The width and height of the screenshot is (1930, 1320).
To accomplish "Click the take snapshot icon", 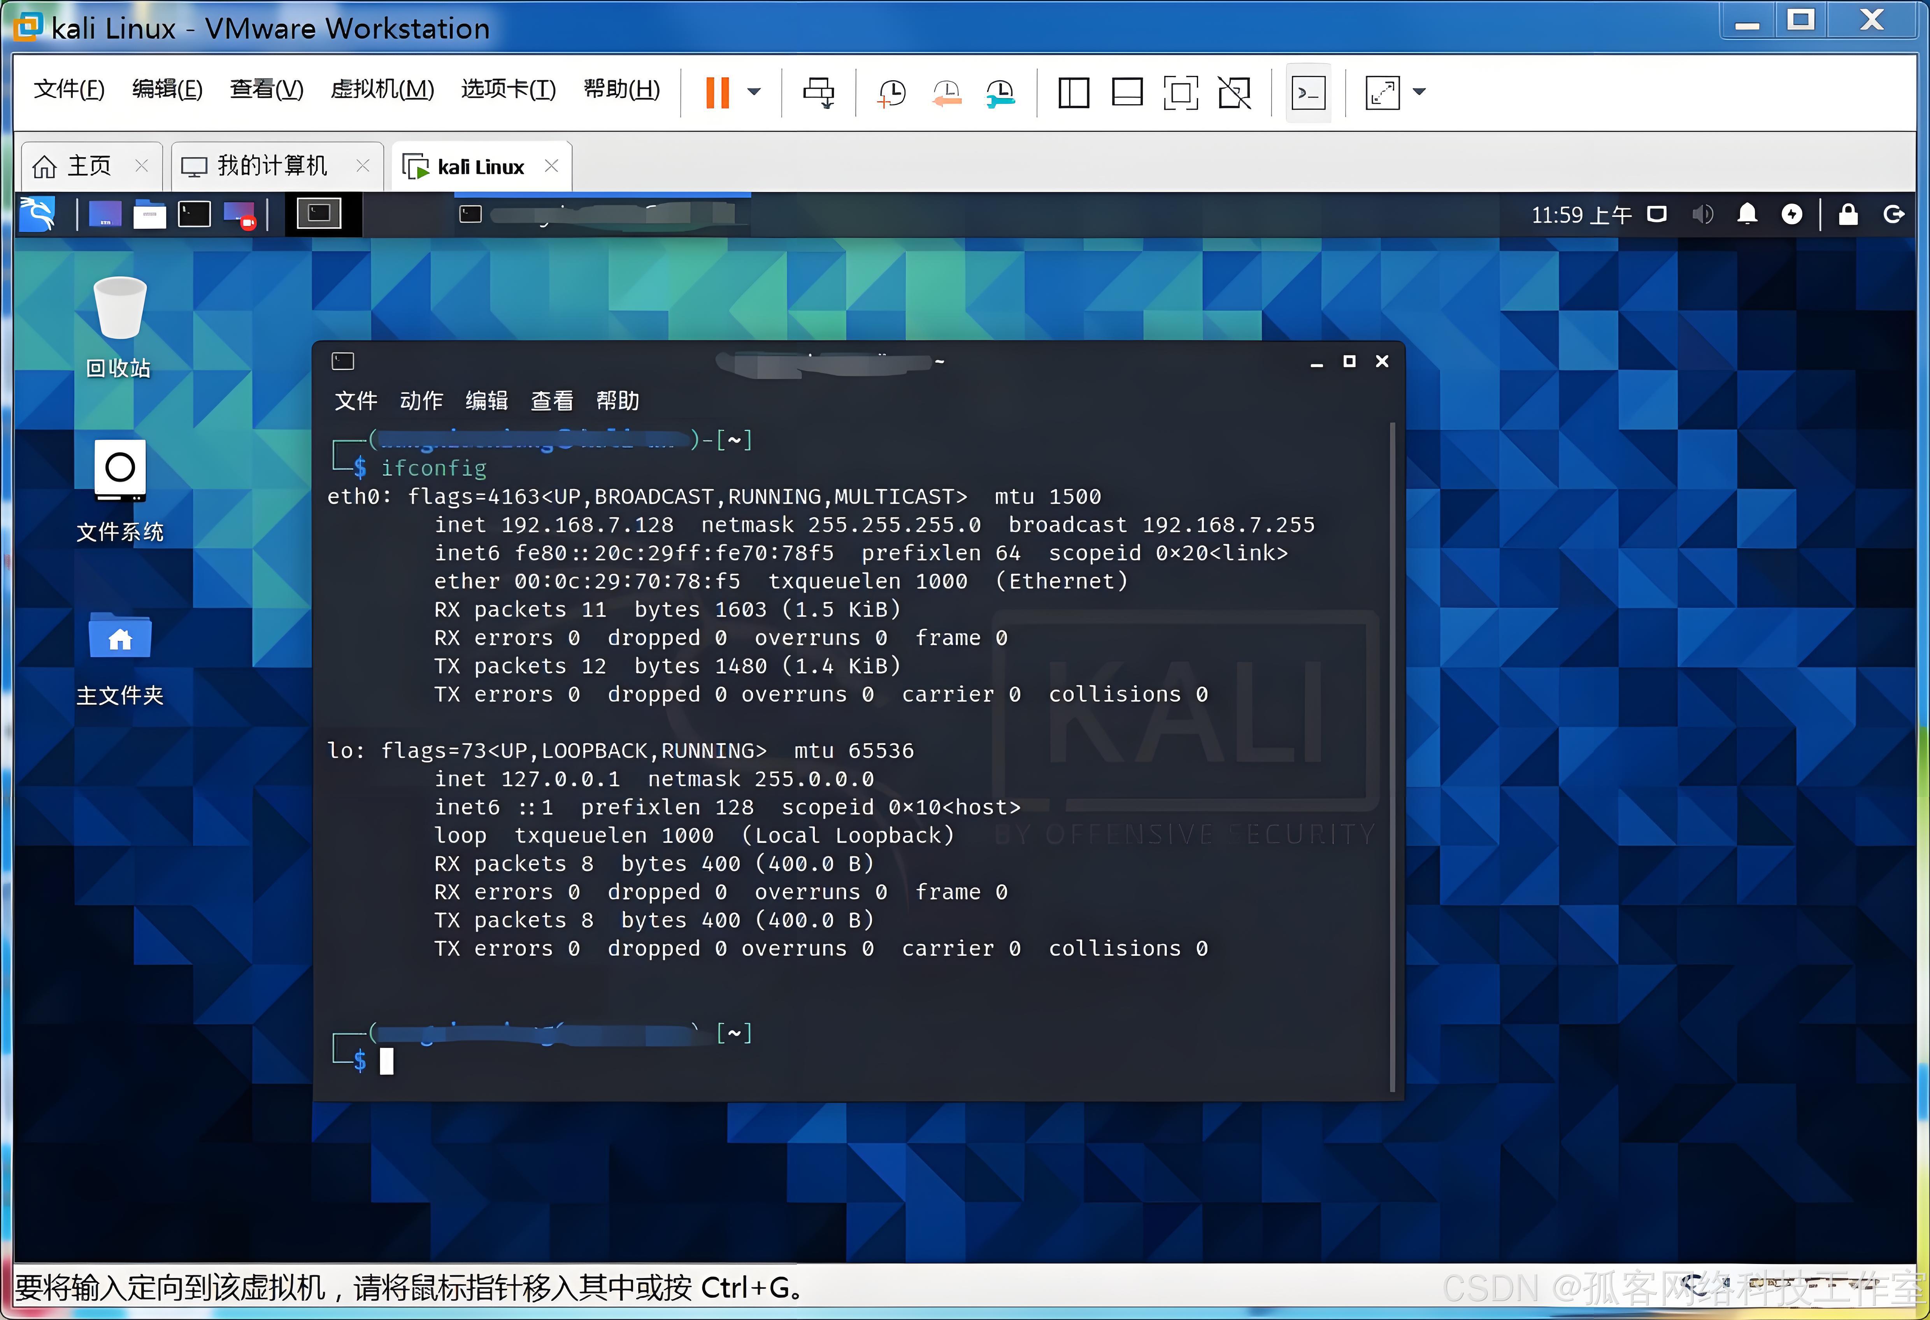I will [892, 93].
